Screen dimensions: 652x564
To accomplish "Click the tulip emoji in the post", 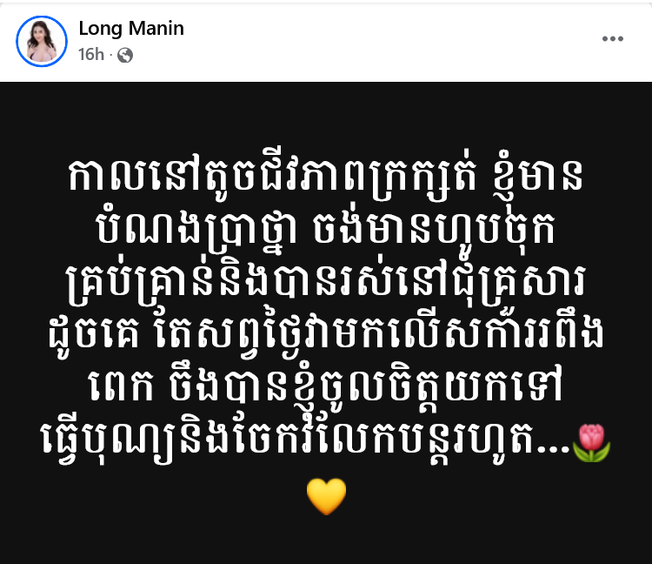I will [591, 442].
